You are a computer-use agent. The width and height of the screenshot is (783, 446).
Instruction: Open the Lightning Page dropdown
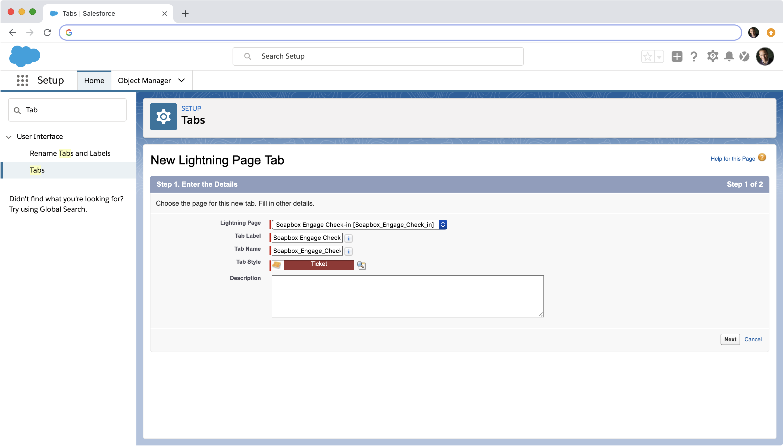(x=359, y=225)
